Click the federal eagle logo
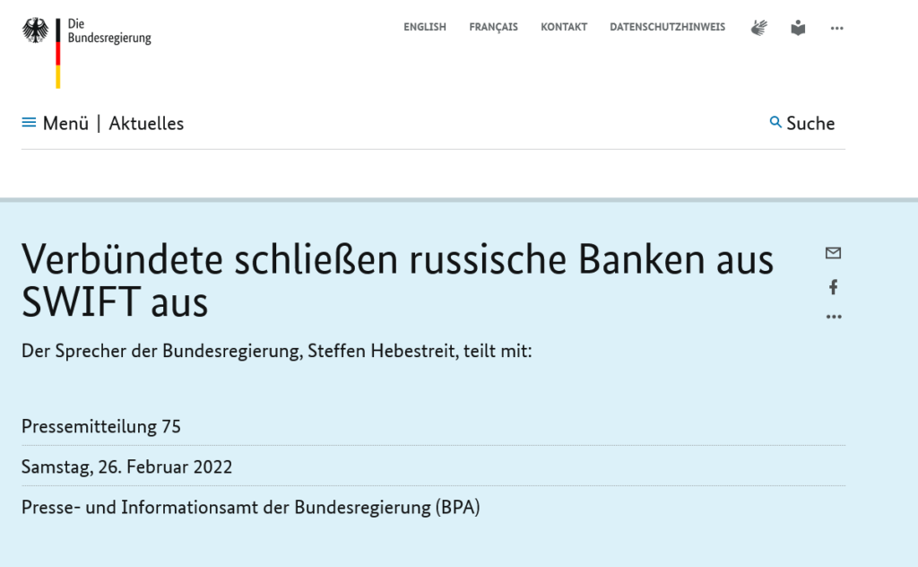The image size is (918, 567). tap(36, 31)
